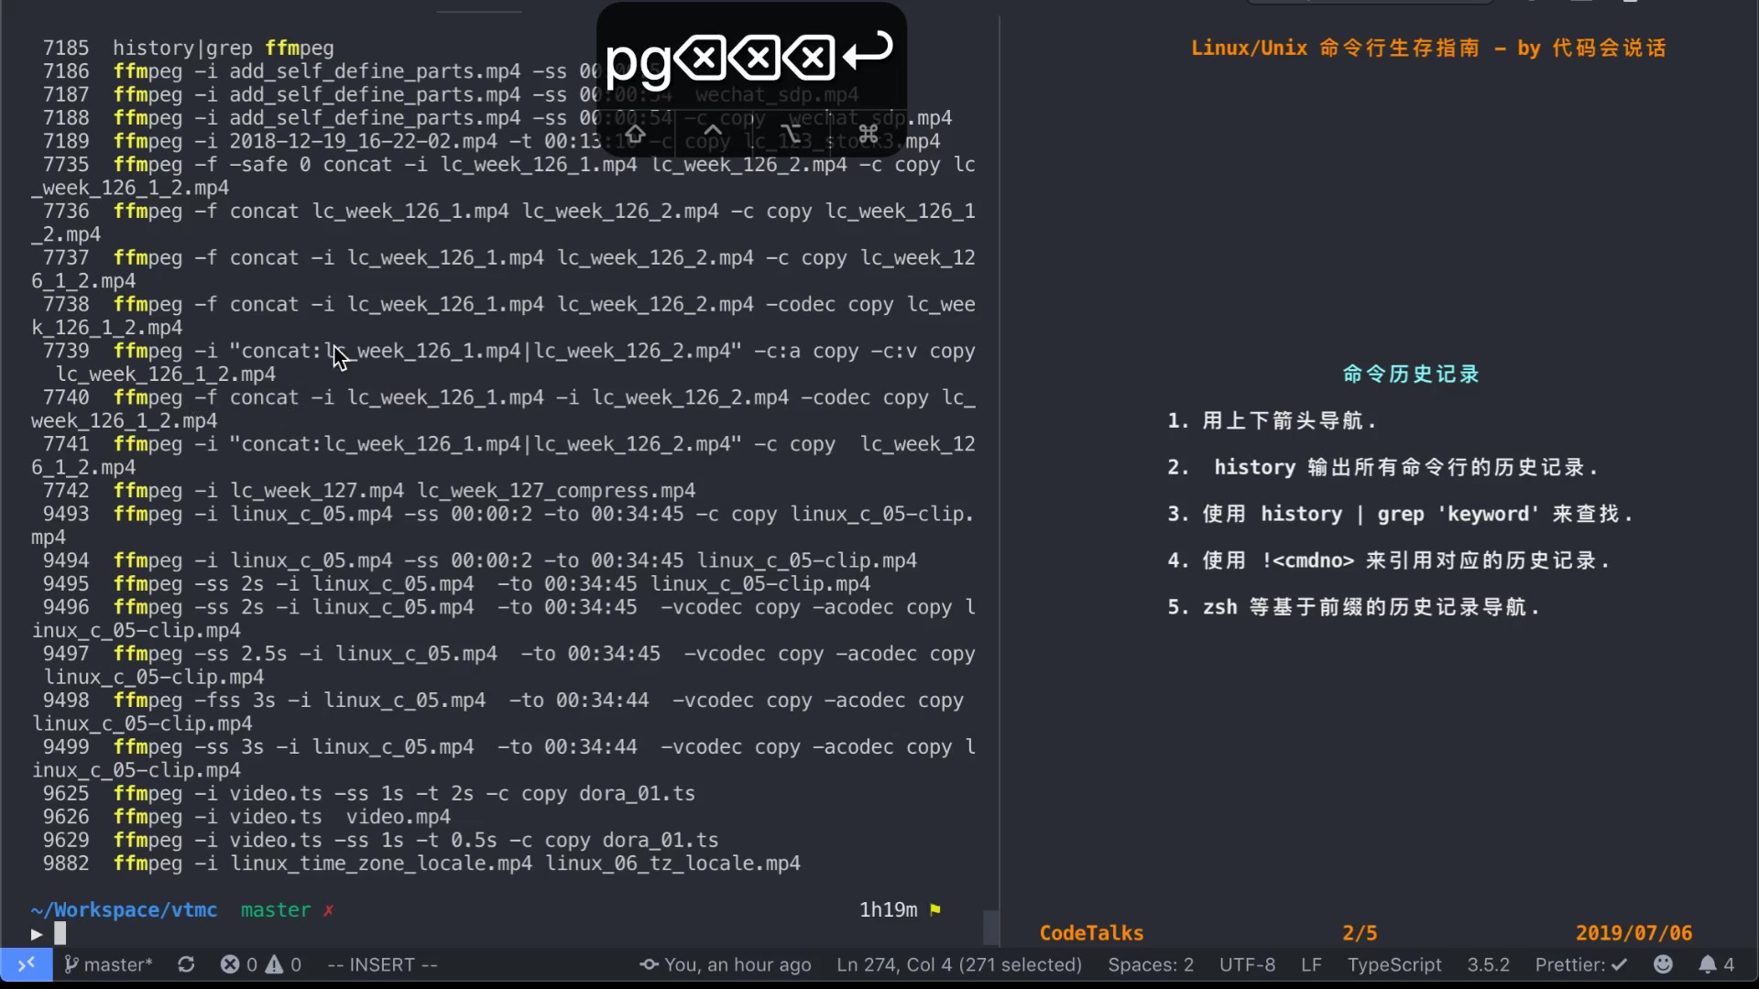This screenshot has height=989, width=1759.
Task: Click the date '2019/07/06' in footer
Action: [x=1633, y=933]
